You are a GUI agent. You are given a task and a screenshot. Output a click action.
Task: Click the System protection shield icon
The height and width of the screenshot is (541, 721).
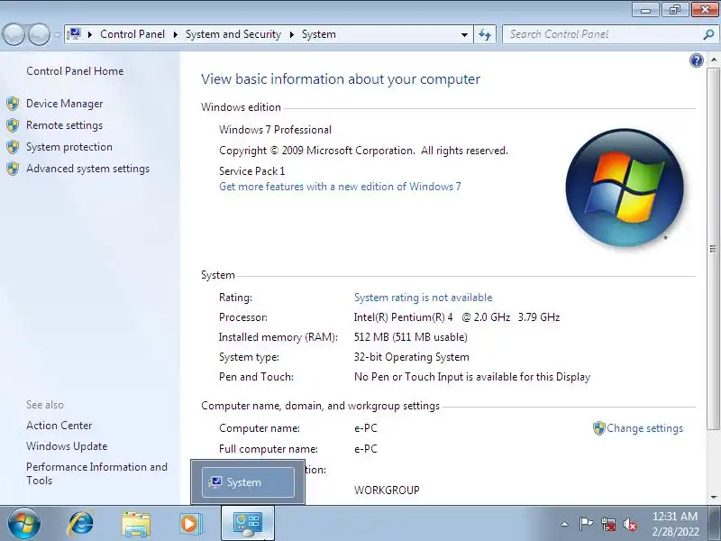[x=13, y=147]
